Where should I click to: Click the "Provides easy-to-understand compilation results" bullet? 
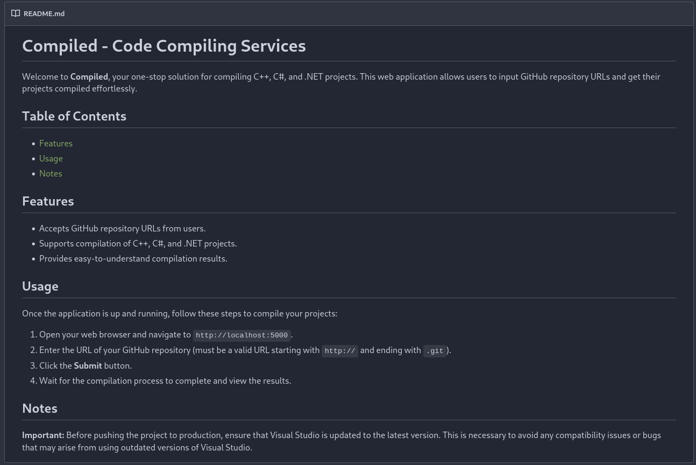tap(133, 258)
